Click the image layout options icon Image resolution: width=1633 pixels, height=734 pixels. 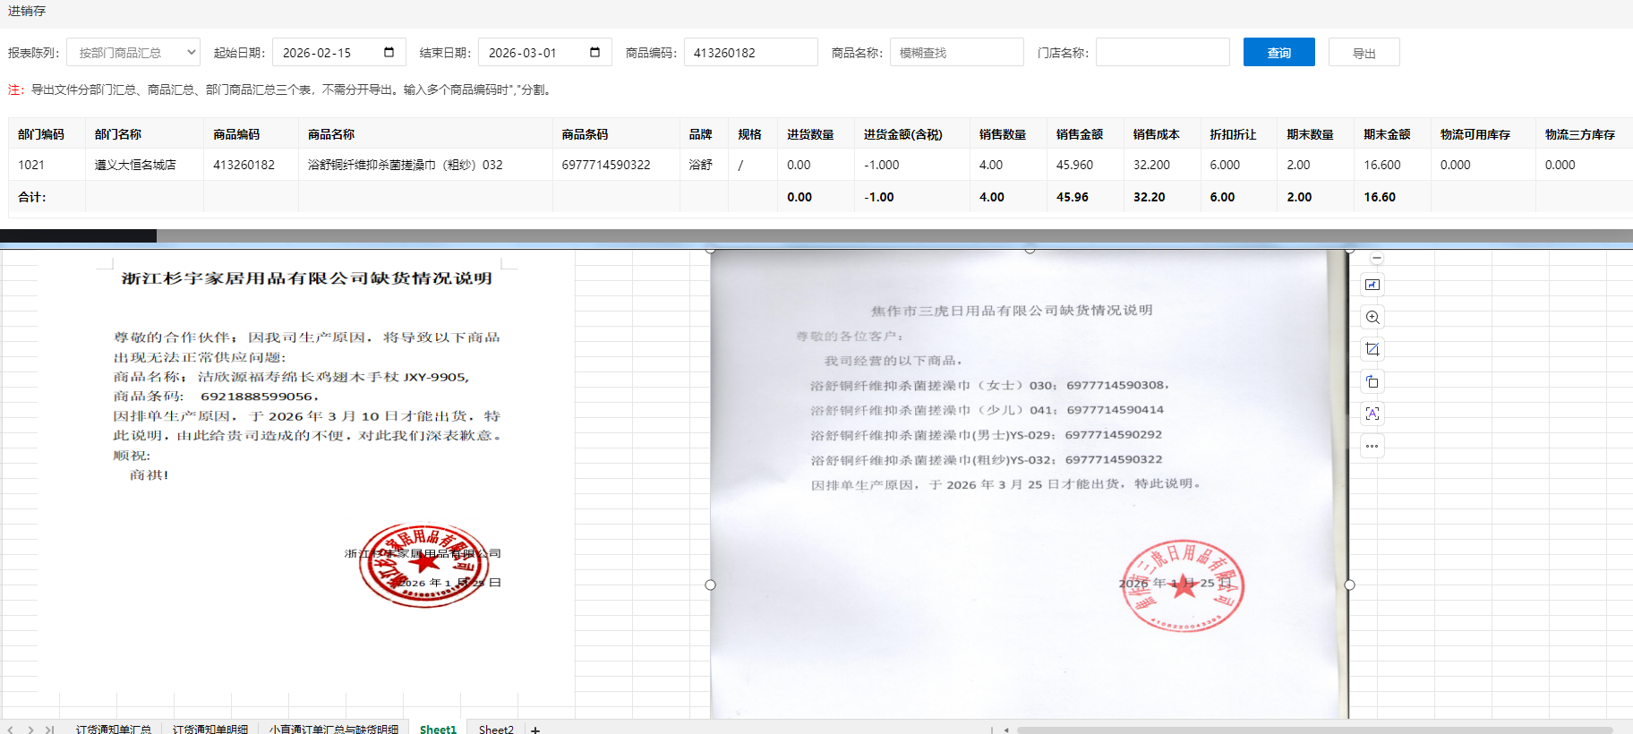1372,285
